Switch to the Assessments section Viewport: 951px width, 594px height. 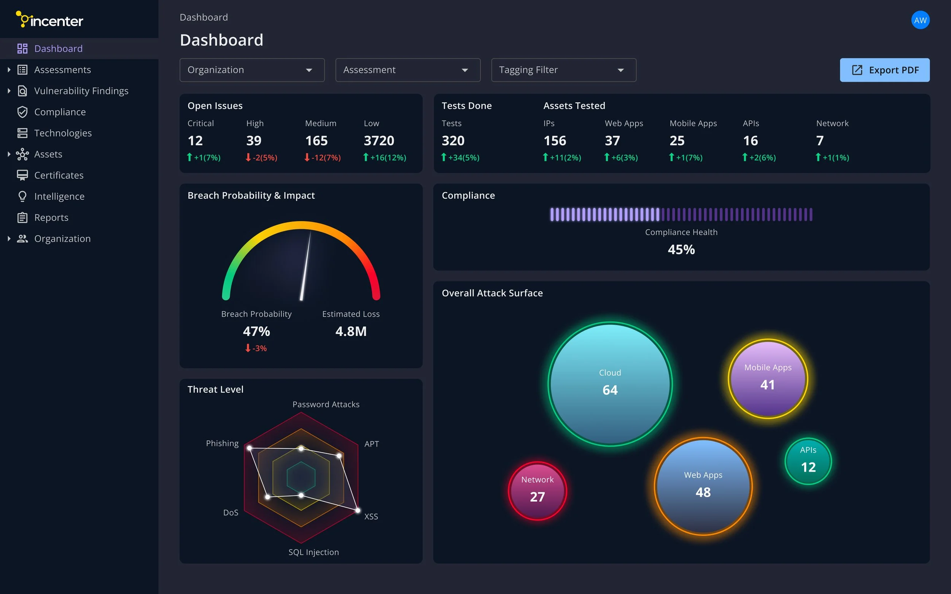(62, 70)
